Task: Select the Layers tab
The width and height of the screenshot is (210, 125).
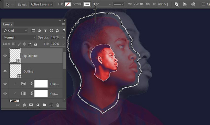Action: click(7, 24)
